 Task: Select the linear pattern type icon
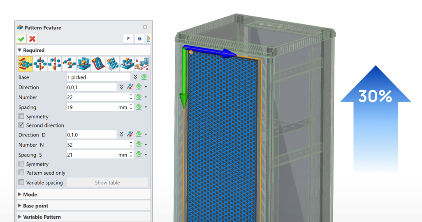(x=26, y=64)
